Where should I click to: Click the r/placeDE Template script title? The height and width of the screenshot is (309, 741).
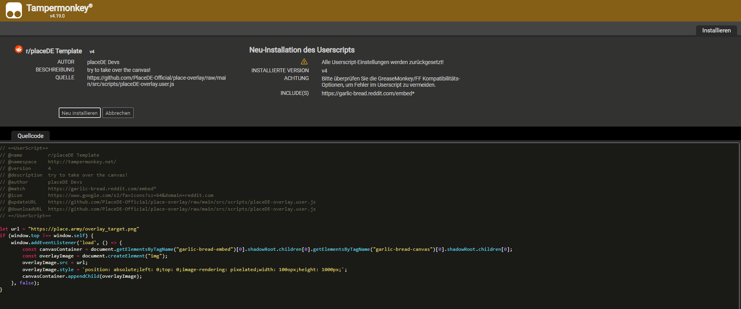tap(54, 51)
